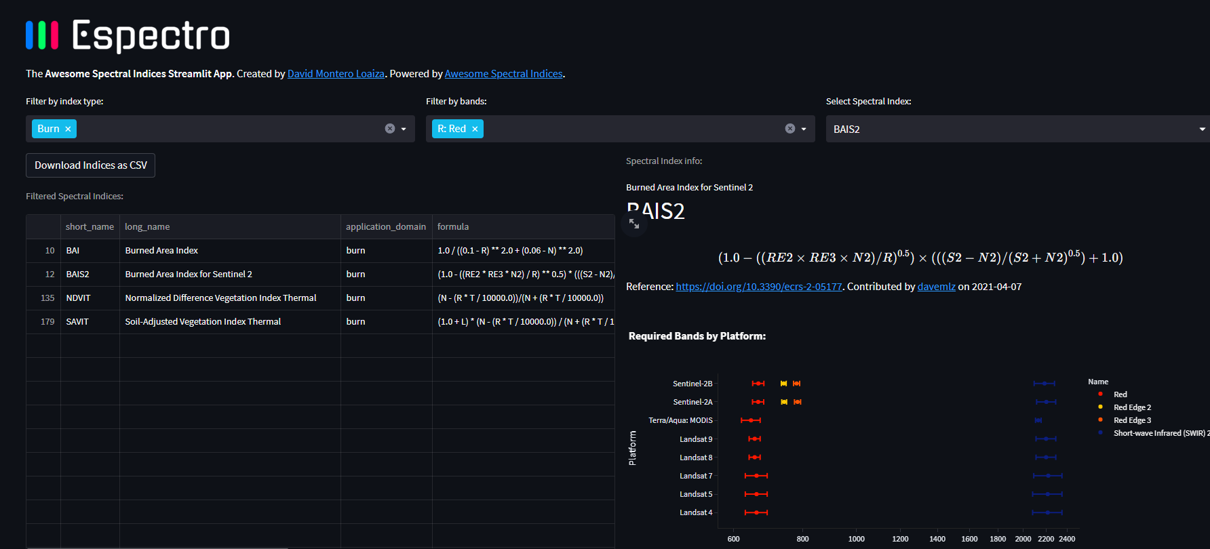Click Normalized Difference Vegetation Index Thermal cell
This screenshot has height=549, width=1210.
[x=230, y=298]
